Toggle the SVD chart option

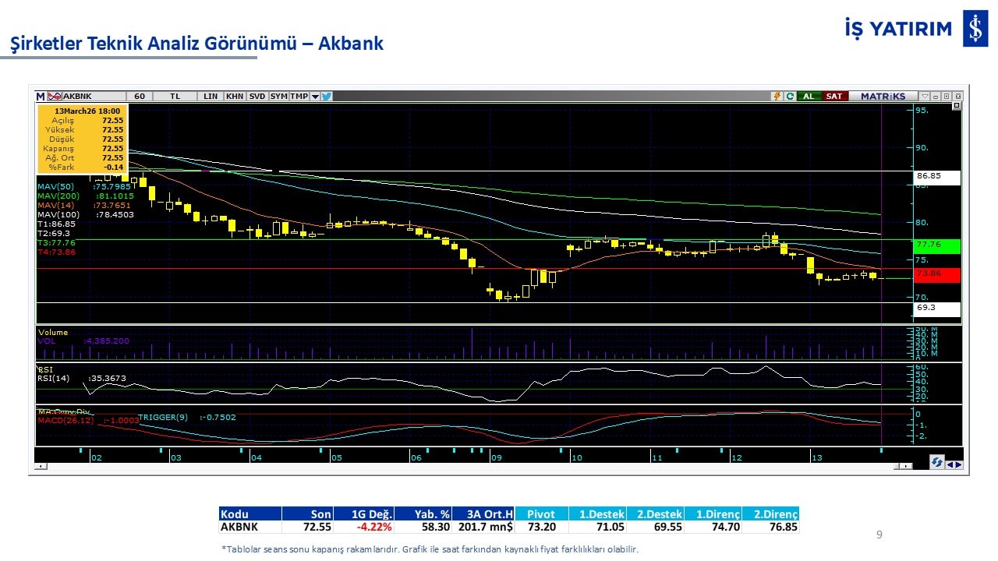pyautogui.click(x=257, y=96)
